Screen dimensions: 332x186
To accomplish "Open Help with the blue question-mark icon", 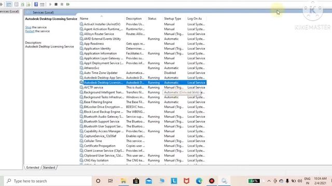I will click(36, 4).
